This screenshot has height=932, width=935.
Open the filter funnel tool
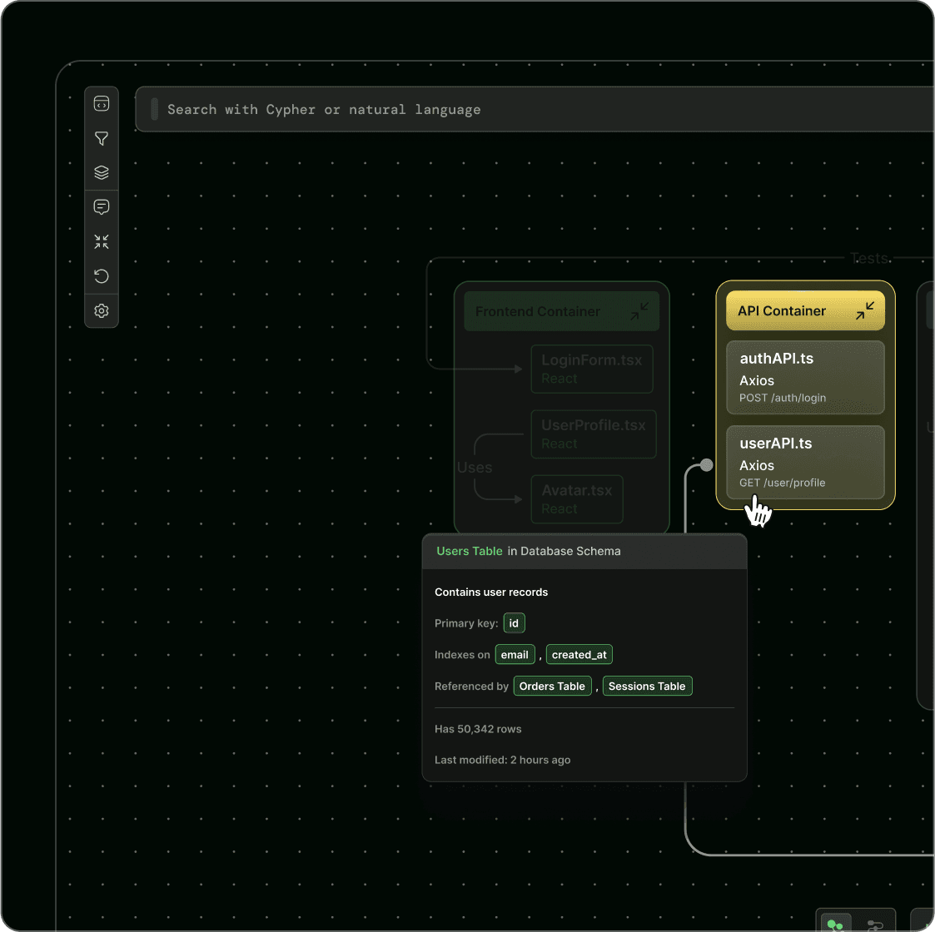[x=102, y=138]
